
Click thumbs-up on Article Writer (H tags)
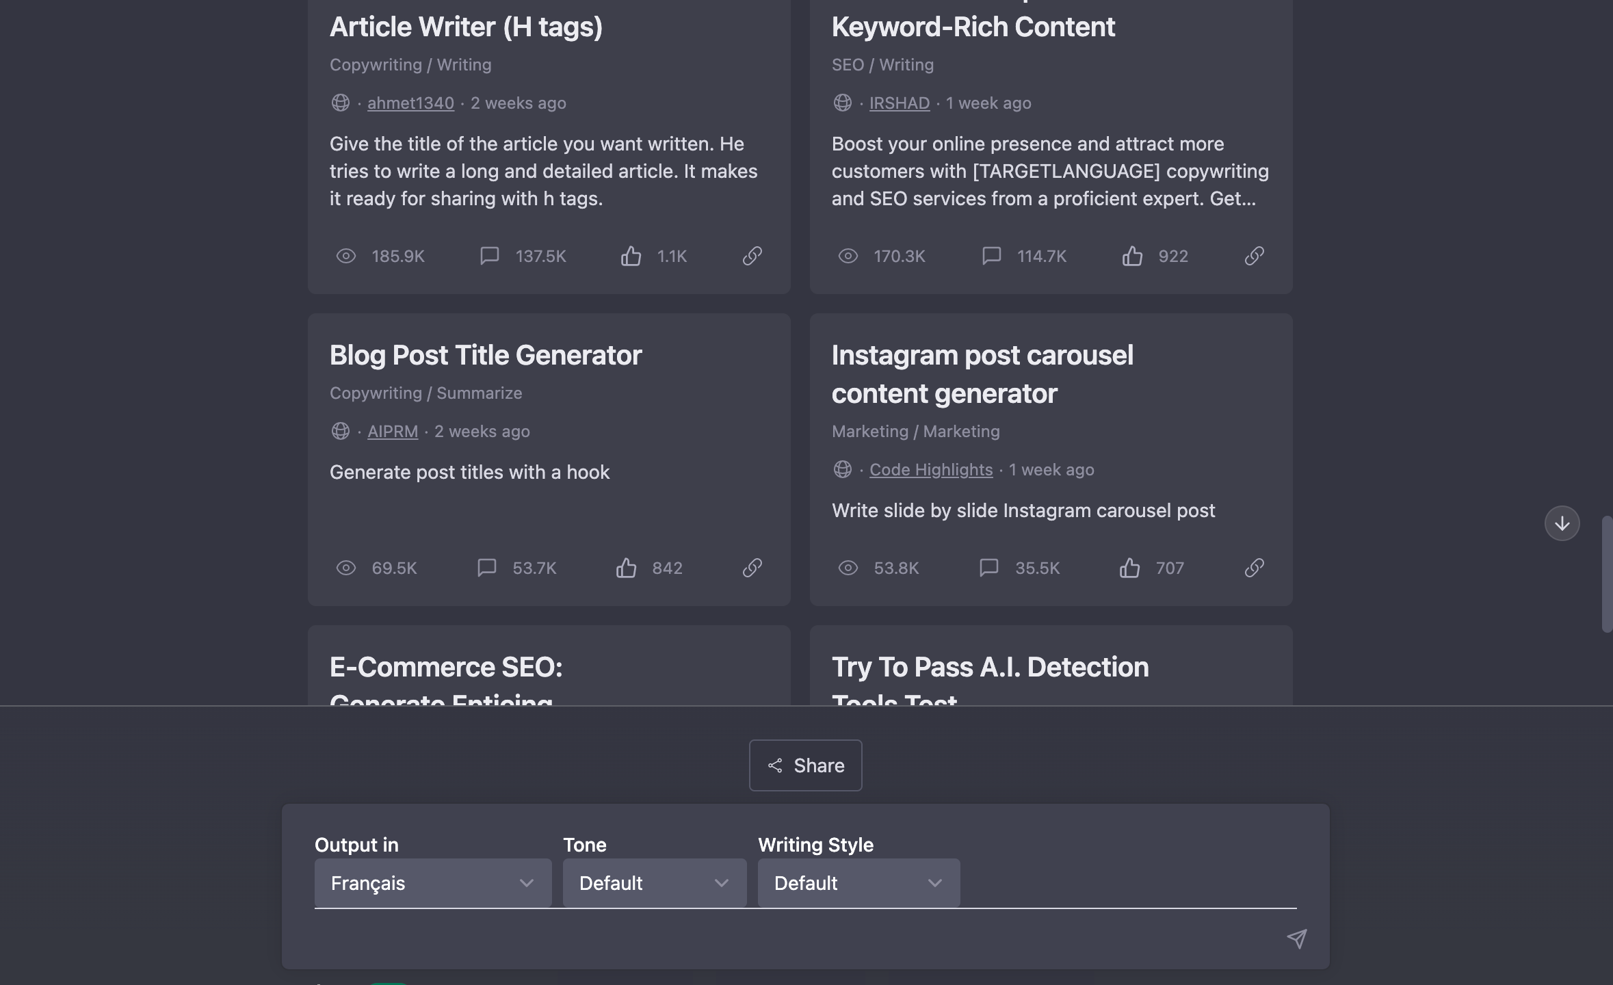[631, 256]
